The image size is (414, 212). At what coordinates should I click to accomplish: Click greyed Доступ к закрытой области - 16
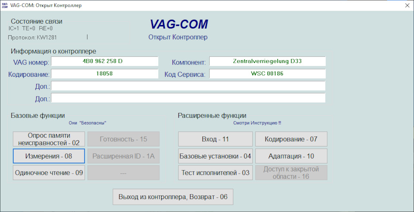tap(291, 173)
